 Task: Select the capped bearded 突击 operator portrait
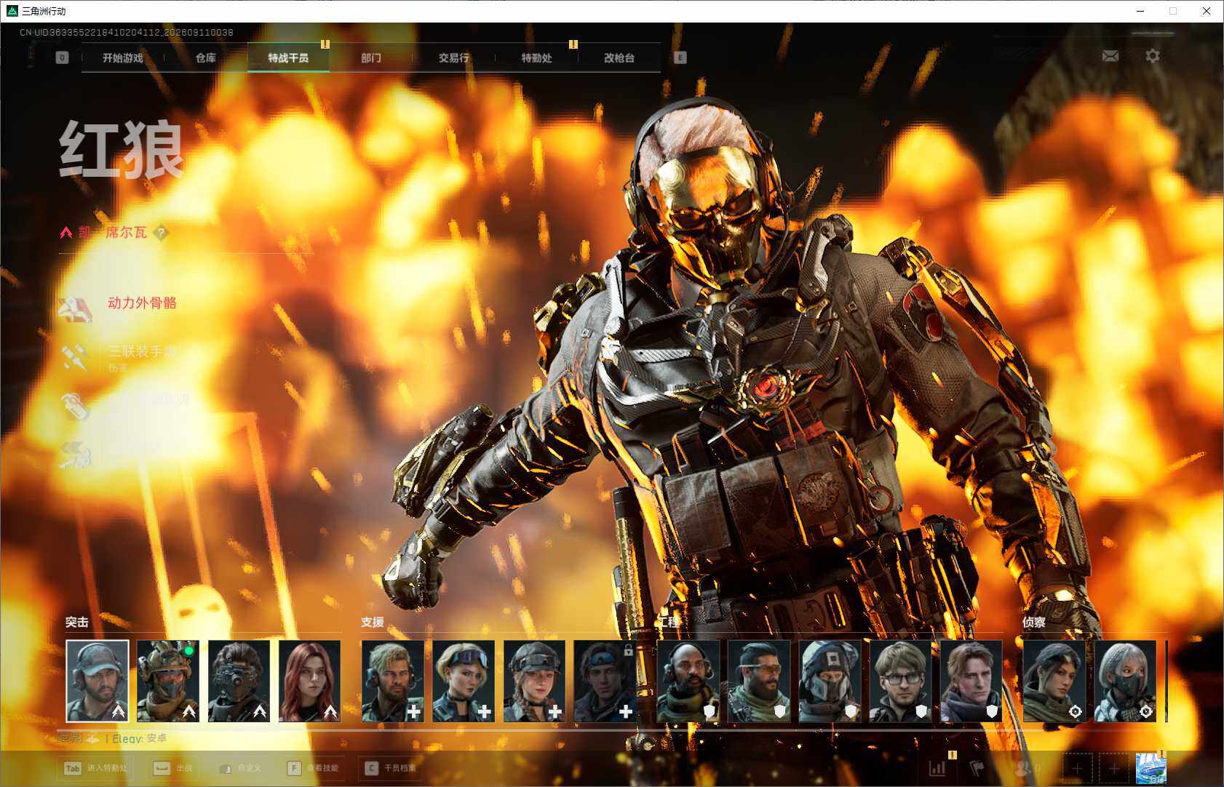click(98, 681)
